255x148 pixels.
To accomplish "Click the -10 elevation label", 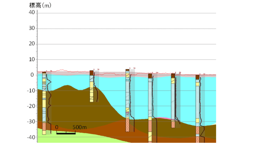I will point(31,91).
